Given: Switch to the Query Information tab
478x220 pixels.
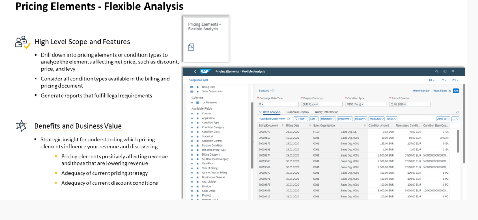Looking at the screenshot, I should 326,112.
